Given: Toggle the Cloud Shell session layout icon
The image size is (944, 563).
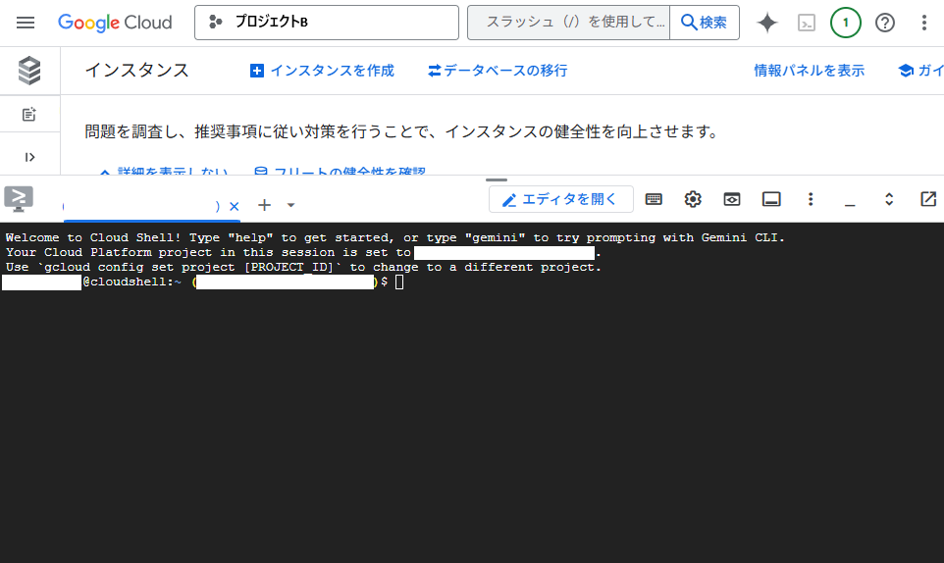Looking at the screenshot, I should click(x=771, y=199).
